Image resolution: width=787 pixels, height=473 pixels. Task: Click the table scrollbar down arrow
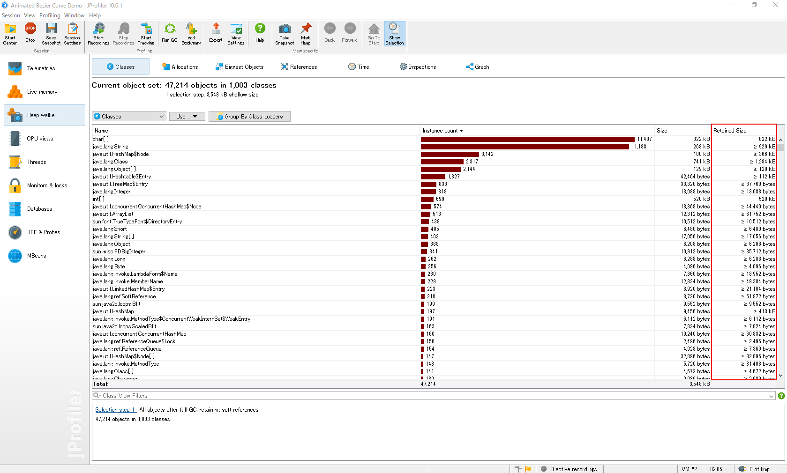(781, 375)
